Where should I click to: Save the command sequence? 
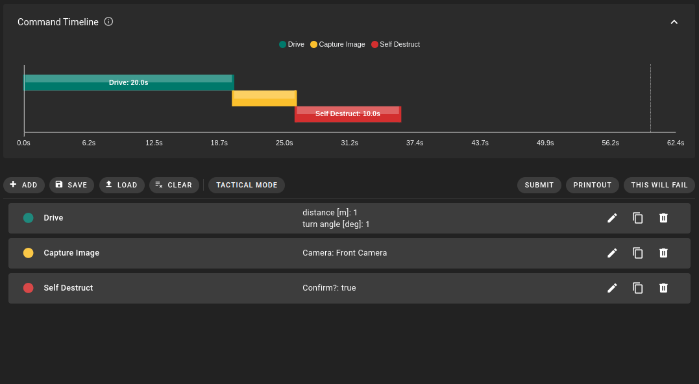coord(72,185)
